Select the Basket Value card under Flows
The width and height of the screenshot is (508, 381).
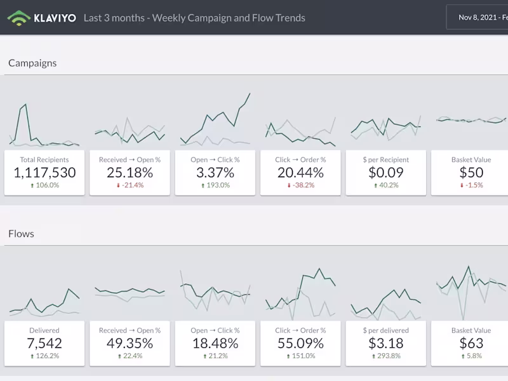click(x=470, y=344)
